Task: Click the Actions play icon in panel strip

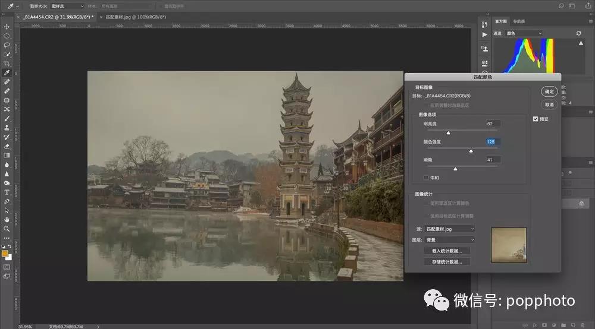Action: (484, 34)
